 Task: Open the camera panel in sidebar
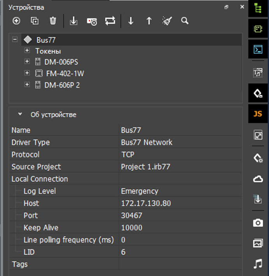tap(258, 223)
